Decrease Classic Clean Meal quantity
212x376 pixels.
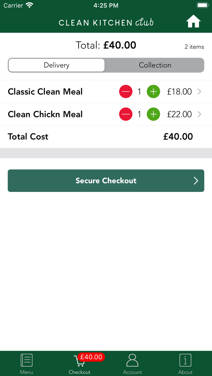126,92
